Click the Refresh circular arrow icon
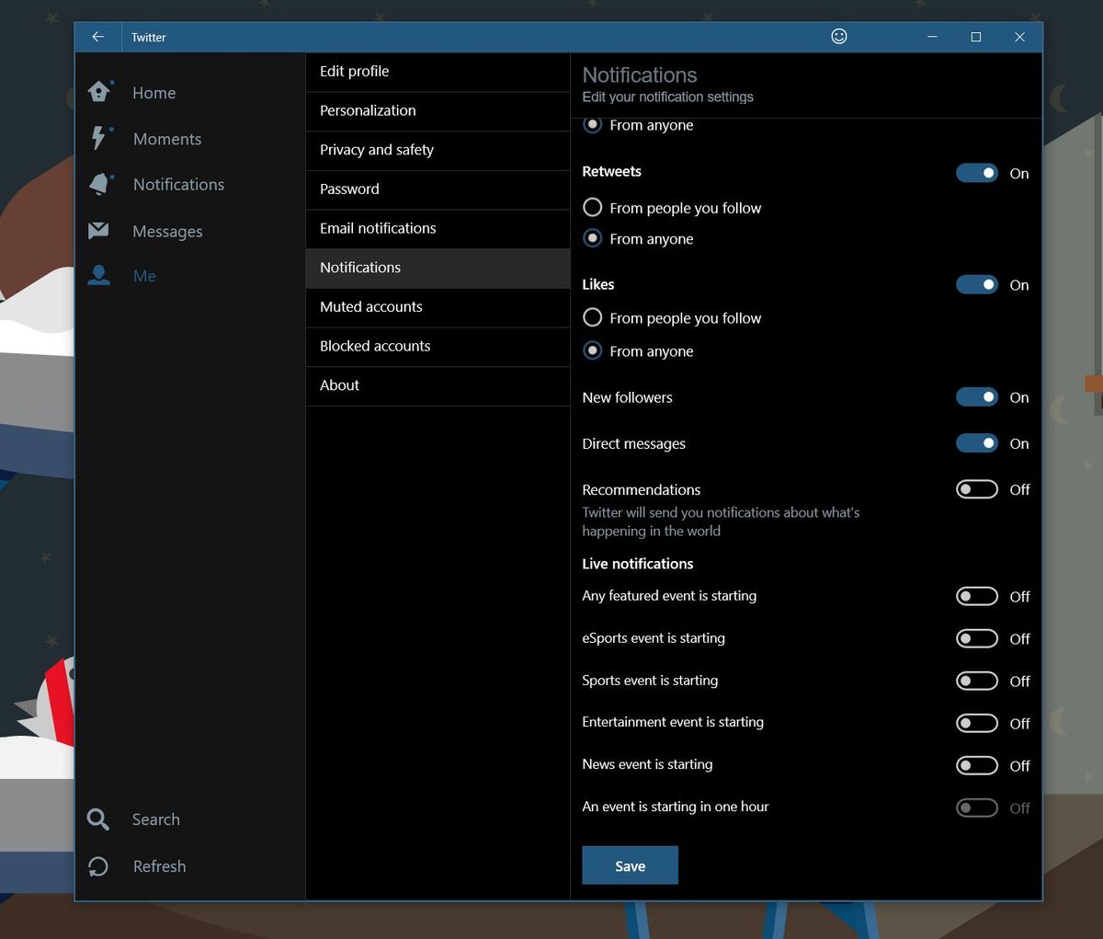This screenshot has width=1103, height=939. (x=98, y=866)
